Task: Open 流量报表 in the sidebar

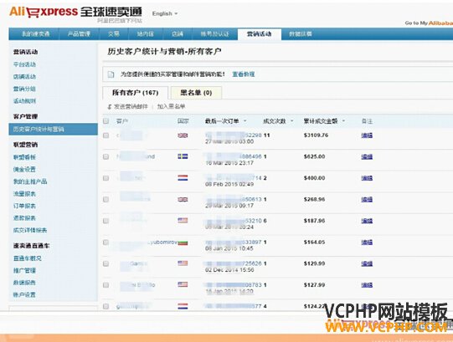Action: point(24,193)
